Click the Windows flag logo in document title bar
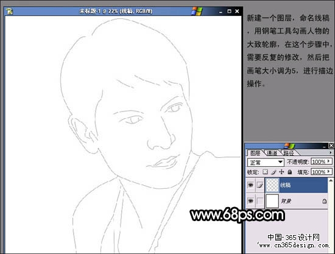Viewport: 335px width, 254px height. tap(197, 11)
